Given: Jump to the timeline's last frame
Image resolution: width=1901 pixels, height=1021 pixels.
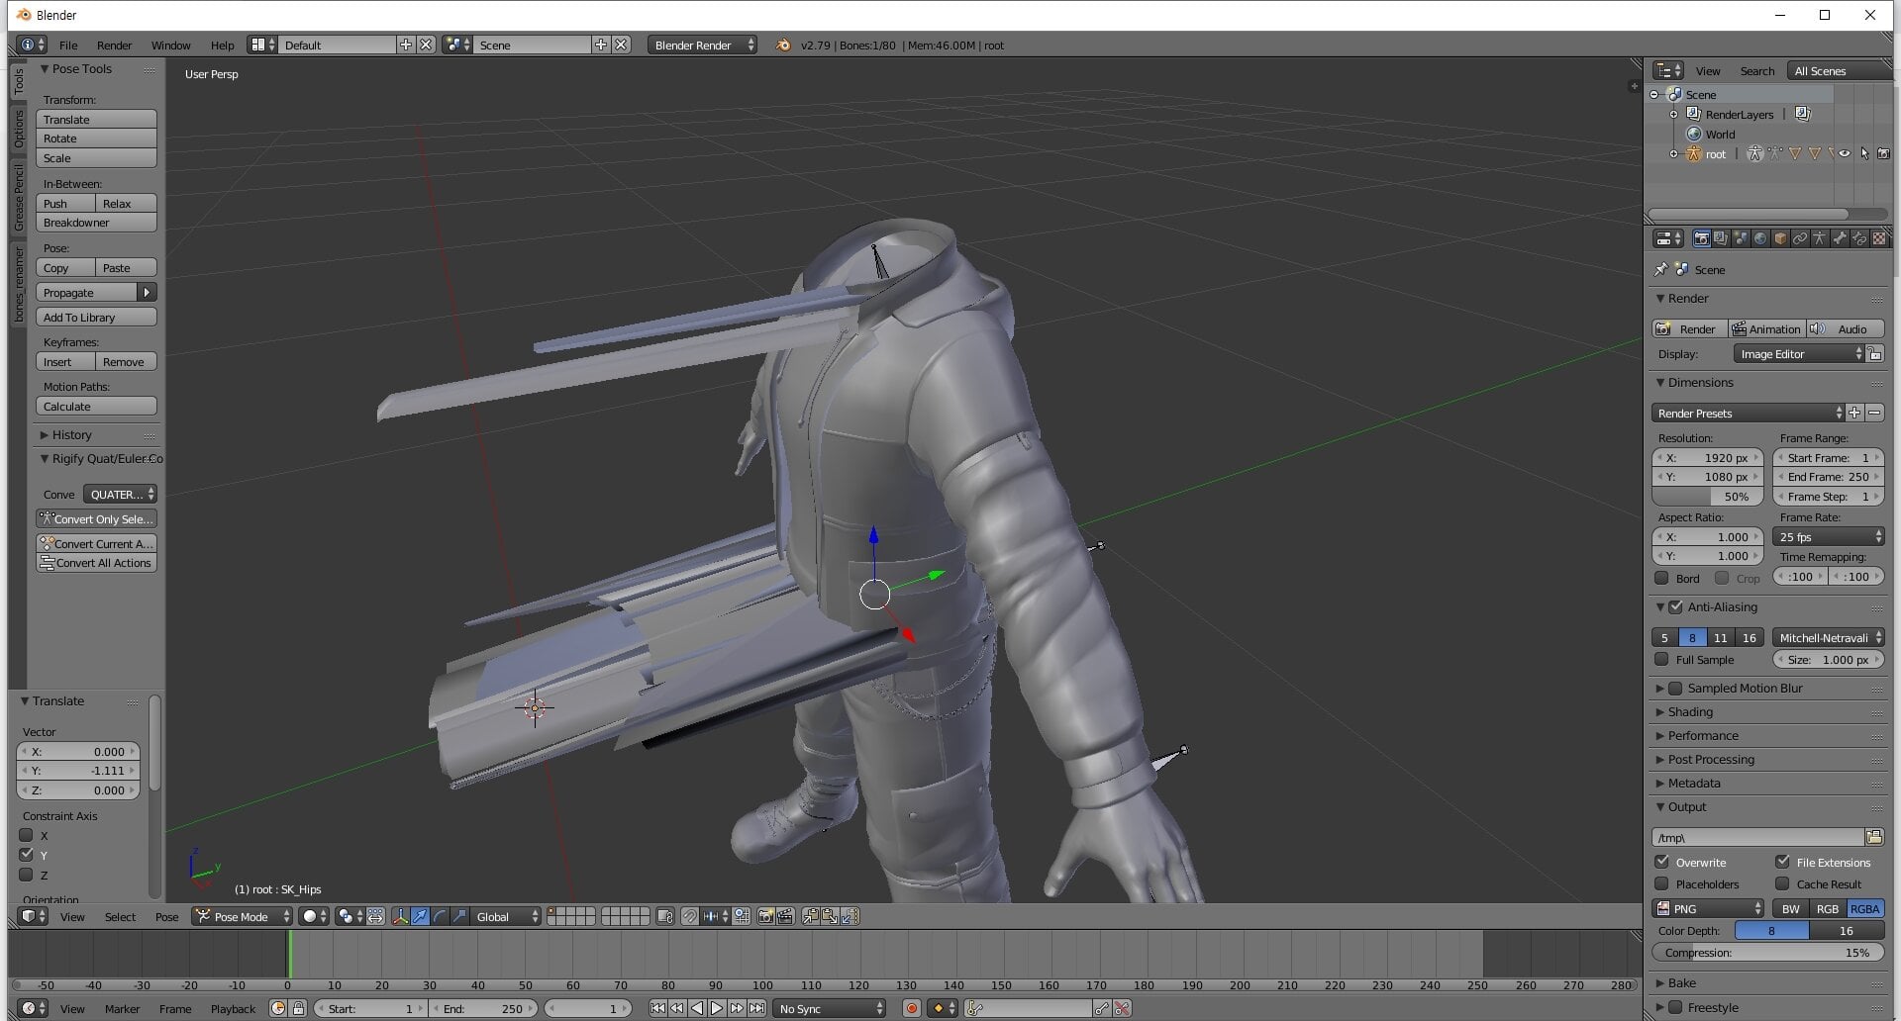Looking at the screenshot, I should pyautogui.click(x=756, y=1008).
